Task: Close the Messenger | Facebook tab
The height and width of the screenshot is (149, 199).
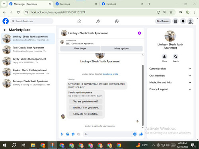Action: pyautogui.click(x=50, y=4)
